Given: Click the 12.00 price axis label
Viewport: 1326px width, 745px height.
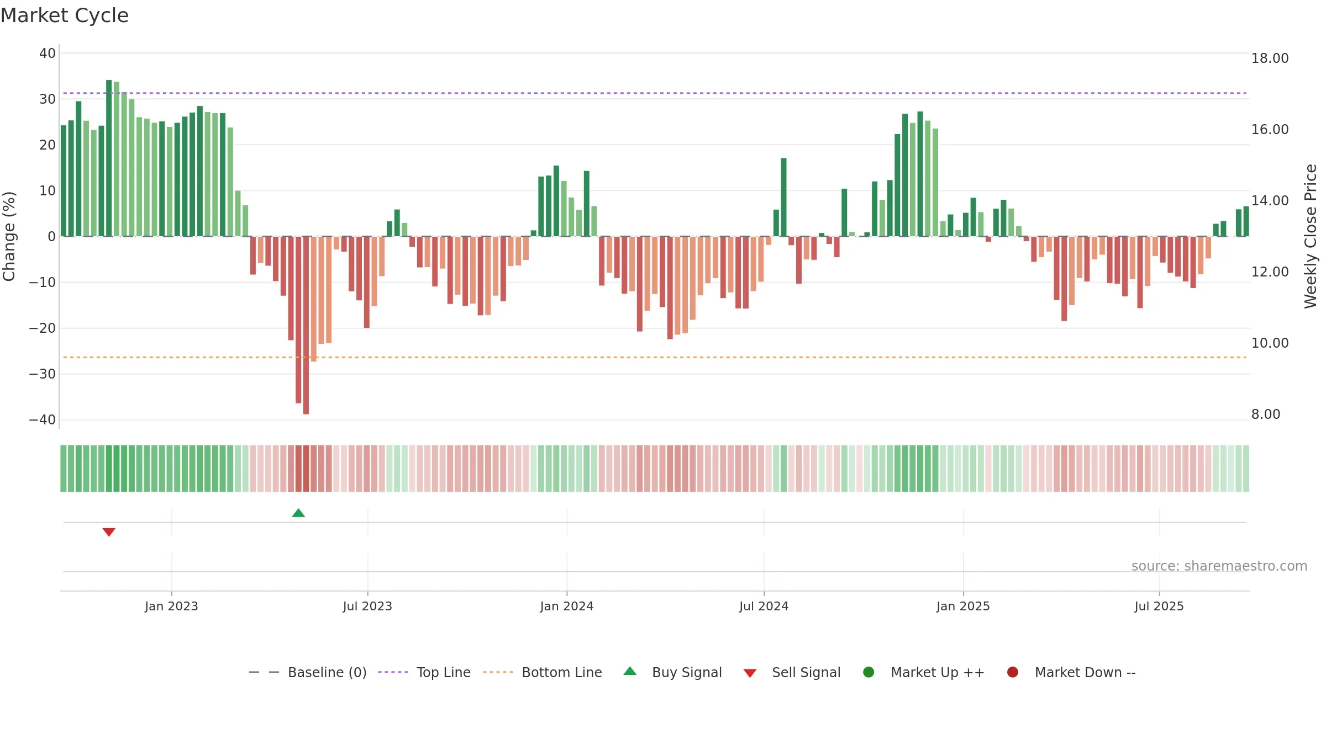Looking at the screenshot, I should click(x=1270, y=272).
